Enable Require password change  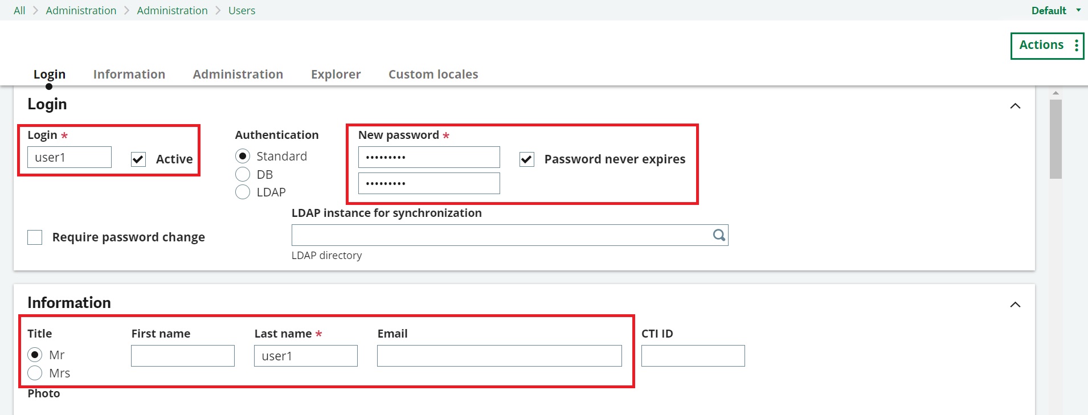35,237
